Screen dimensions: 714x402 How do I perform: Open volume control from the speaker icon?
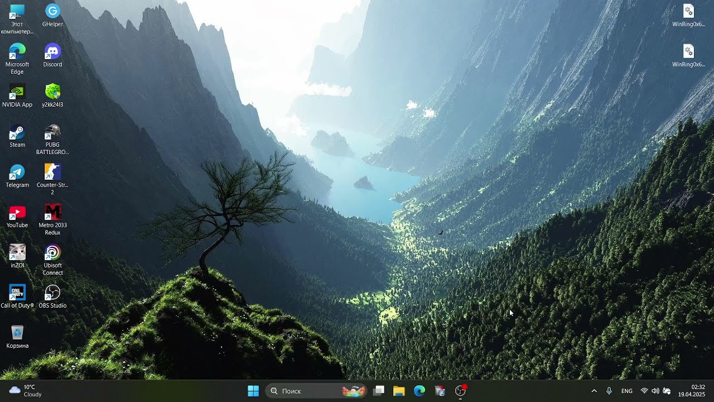[x=655, y=391]
